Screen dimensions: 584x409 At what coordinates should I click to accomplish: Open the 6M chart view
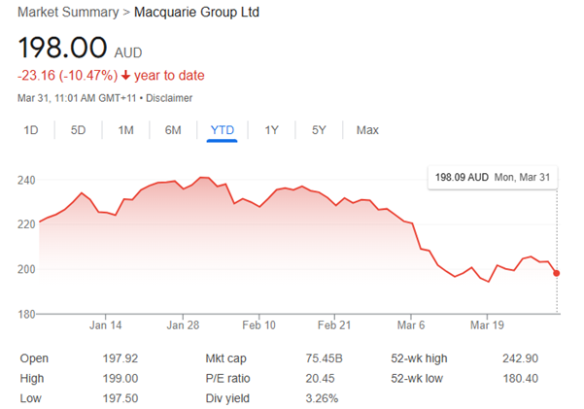point(173,130)
